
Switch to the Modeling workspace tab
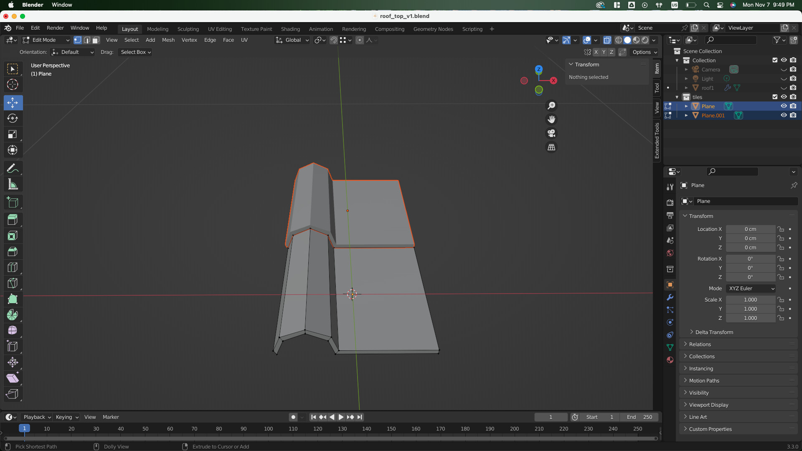pos(157,29)
